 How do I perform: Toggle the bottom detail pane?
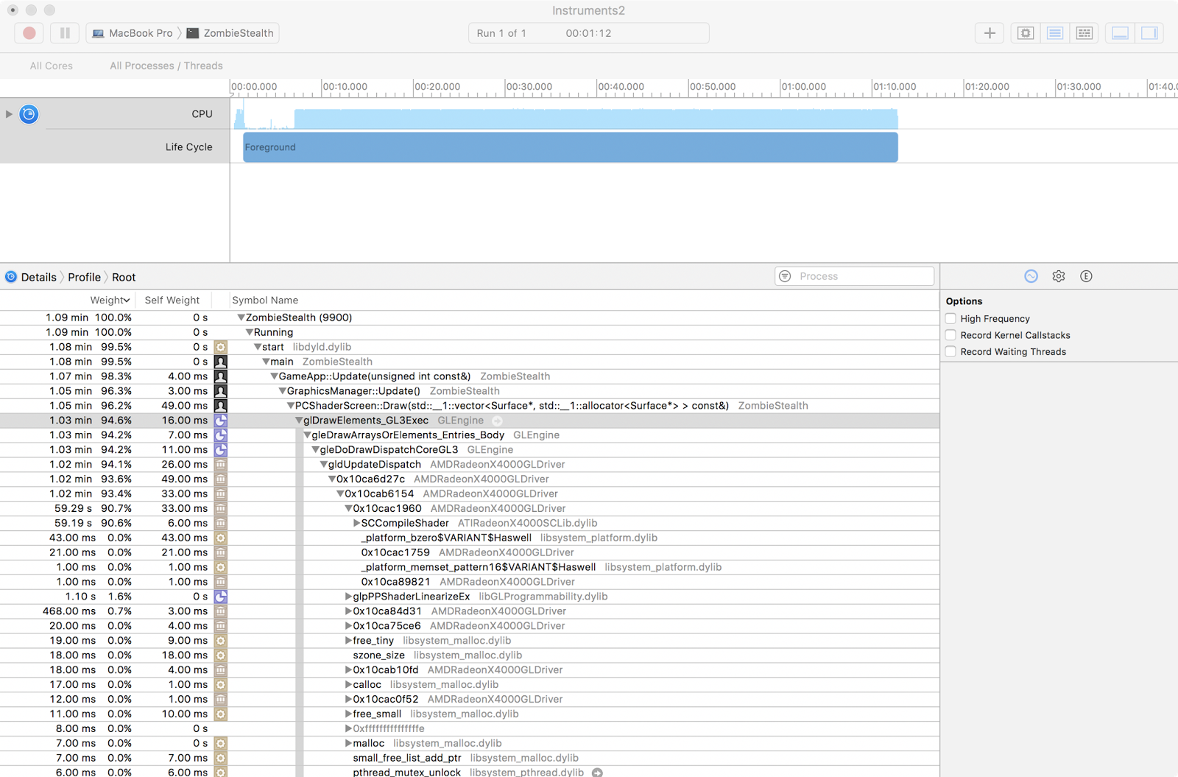1120,33
